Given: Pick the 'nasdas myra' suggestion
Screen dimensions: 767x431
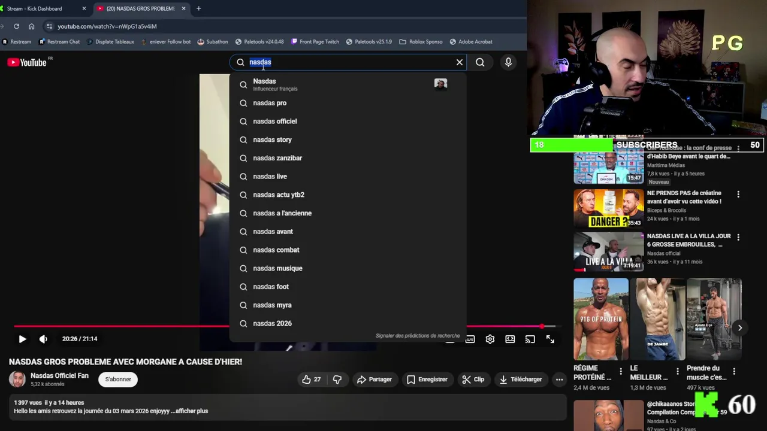Looking at the screenshot, I should pos(348,305).
